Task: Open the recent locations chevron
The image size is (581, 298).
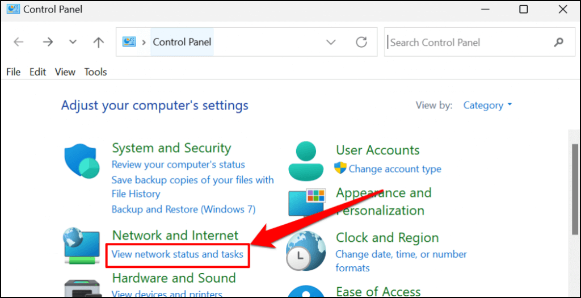Action: tap(73, 42)
